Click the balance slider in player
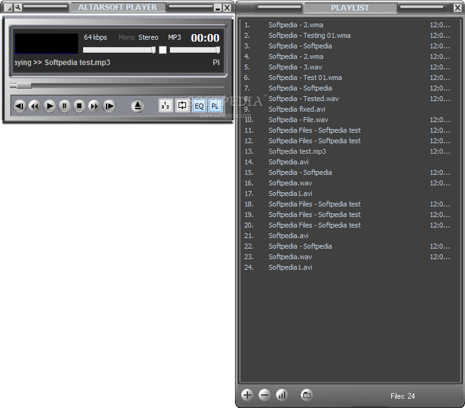 tap(195, 50)
